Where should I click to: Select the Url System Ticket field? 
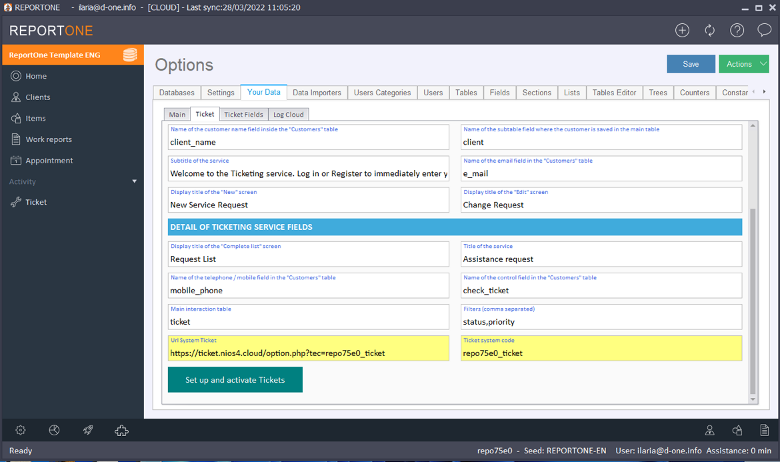308,353
